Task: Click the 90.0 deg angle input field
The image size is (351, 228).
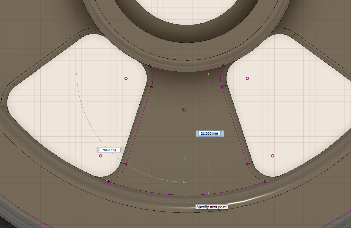Action: pyautogui.click(x=110, y=150)
